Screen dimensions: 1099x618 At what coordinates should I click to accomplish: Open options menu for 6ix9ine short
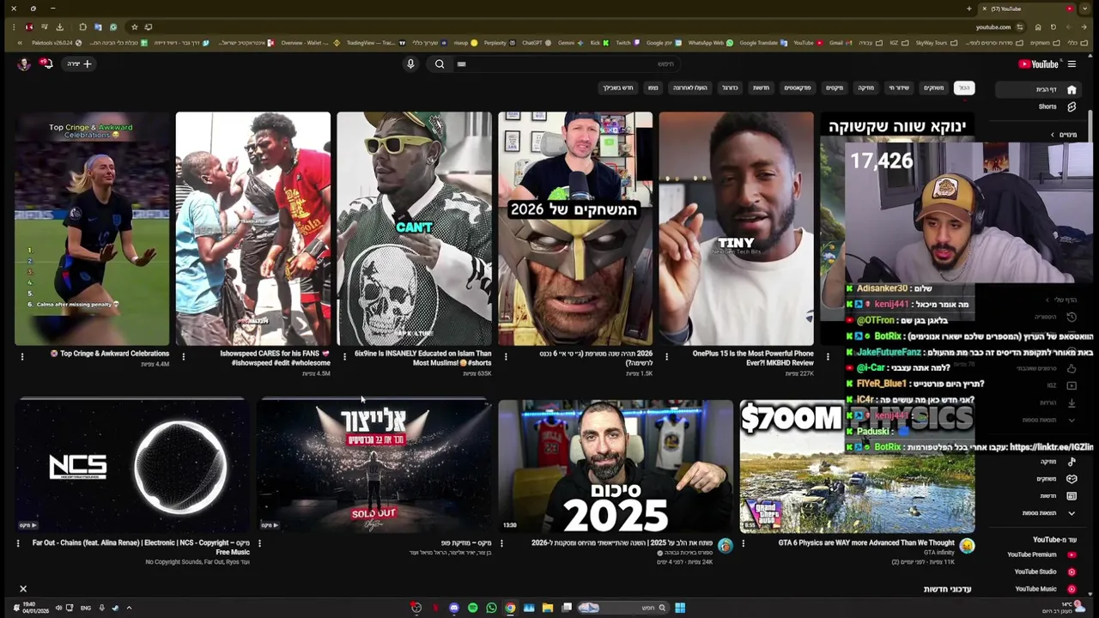coord(344,356)
